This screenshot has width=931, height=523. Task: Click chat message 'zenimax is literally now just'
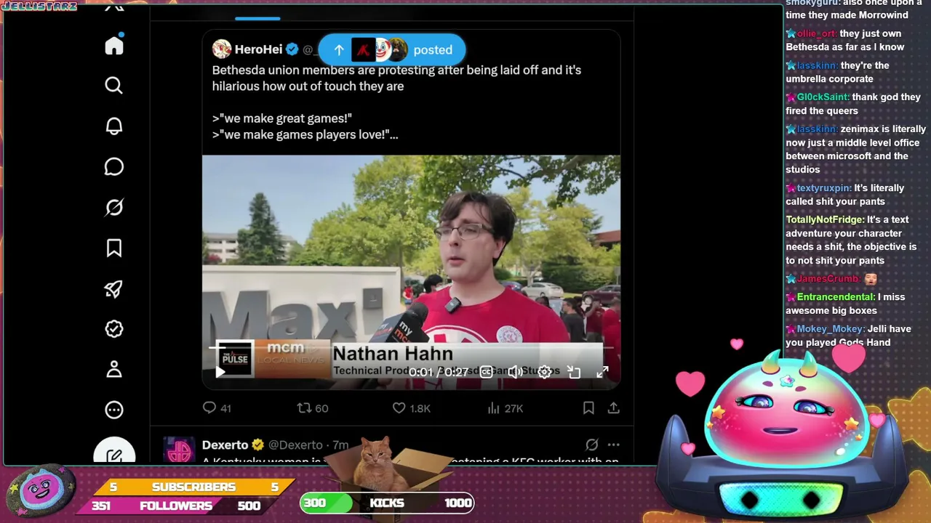click(x=856, y=149)
